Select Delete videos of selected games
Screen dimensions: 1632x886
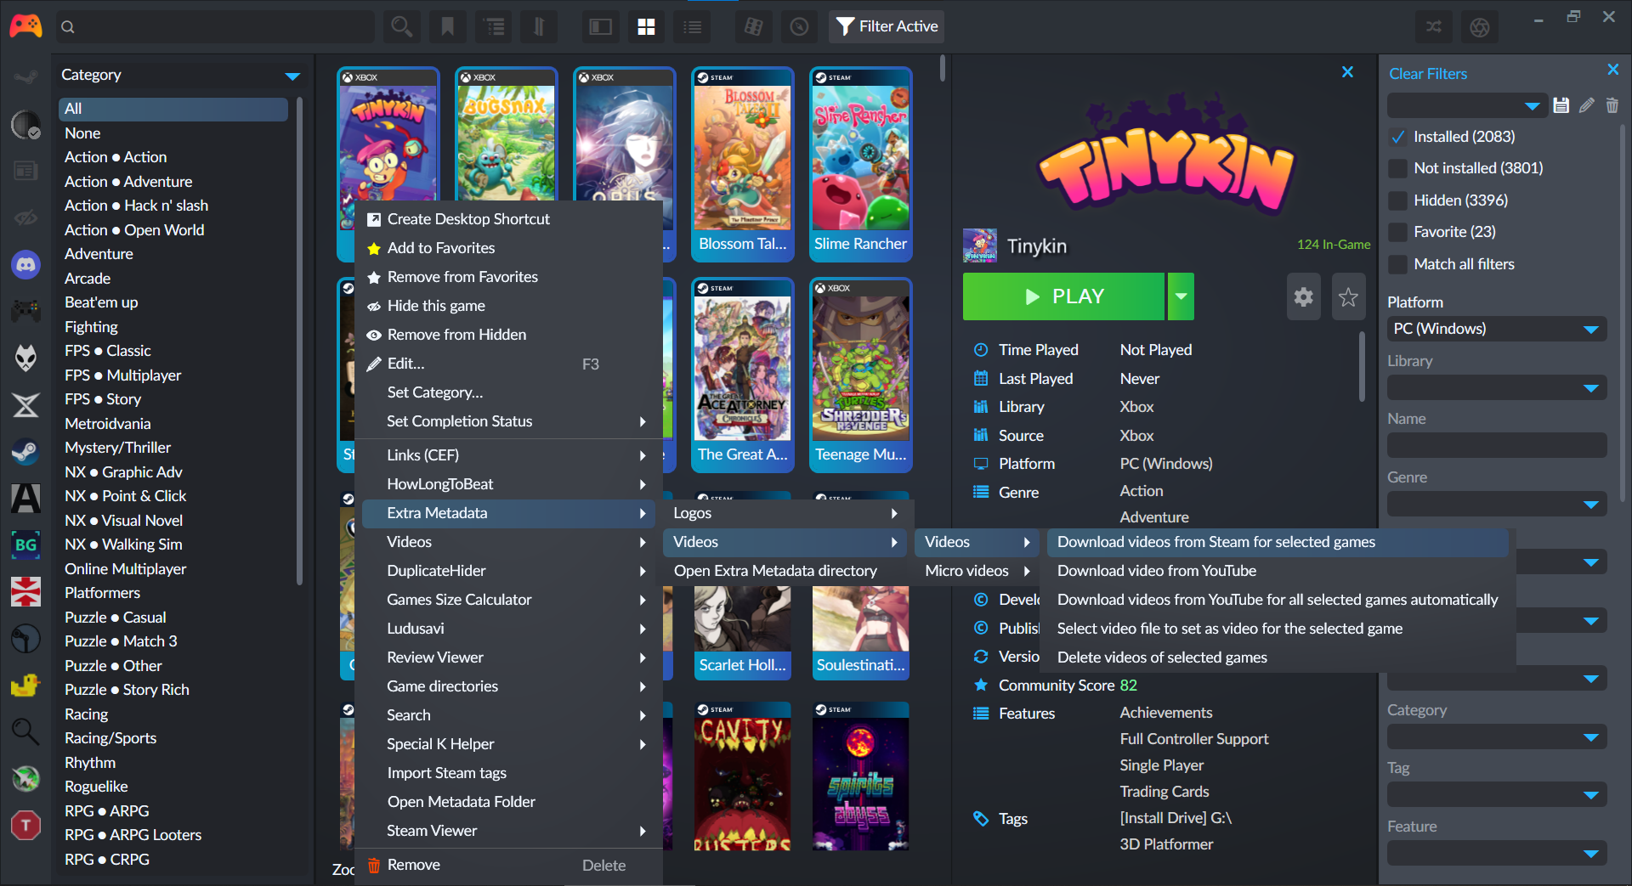(x=1278, y=657)
